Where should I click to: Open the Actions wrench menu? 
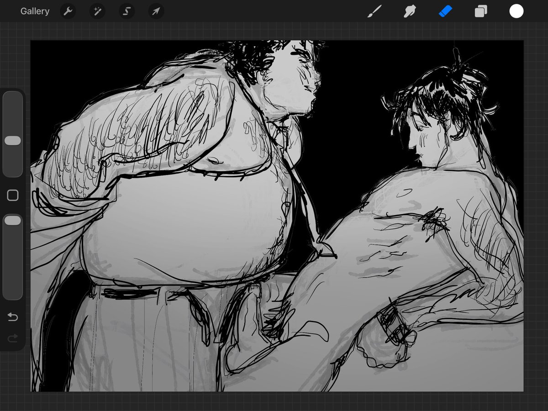click(68, 11)
